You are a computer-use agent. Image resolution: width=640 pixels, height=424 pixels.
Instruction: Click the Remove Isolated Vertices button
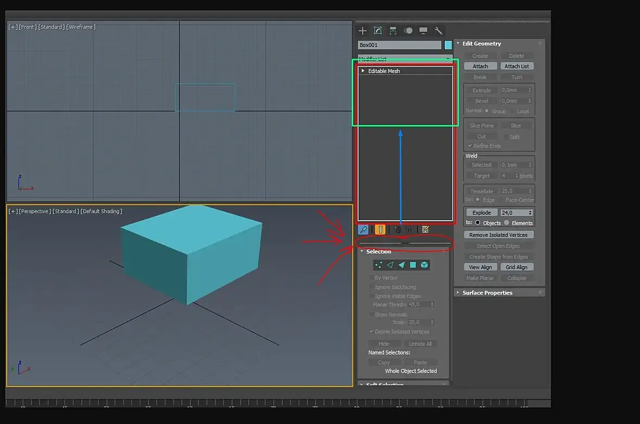tap(498, 235)
